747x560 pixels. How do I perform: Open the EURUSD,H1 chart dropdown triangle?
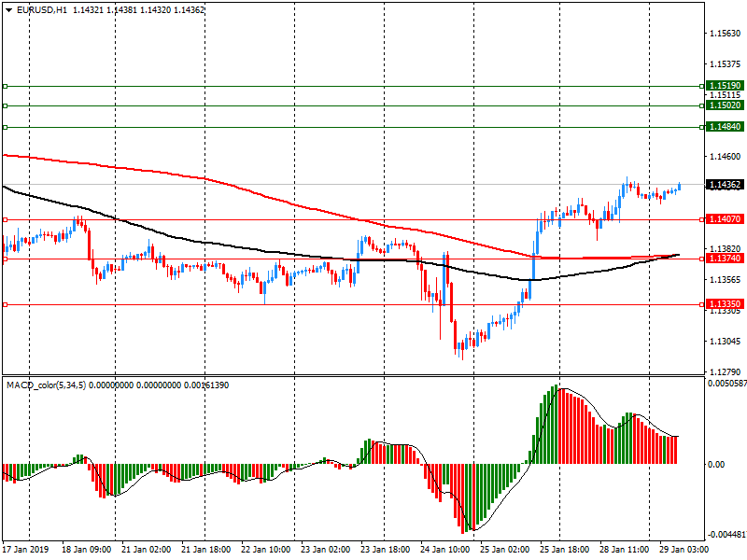pyautogui.click(x=8, y=9)
